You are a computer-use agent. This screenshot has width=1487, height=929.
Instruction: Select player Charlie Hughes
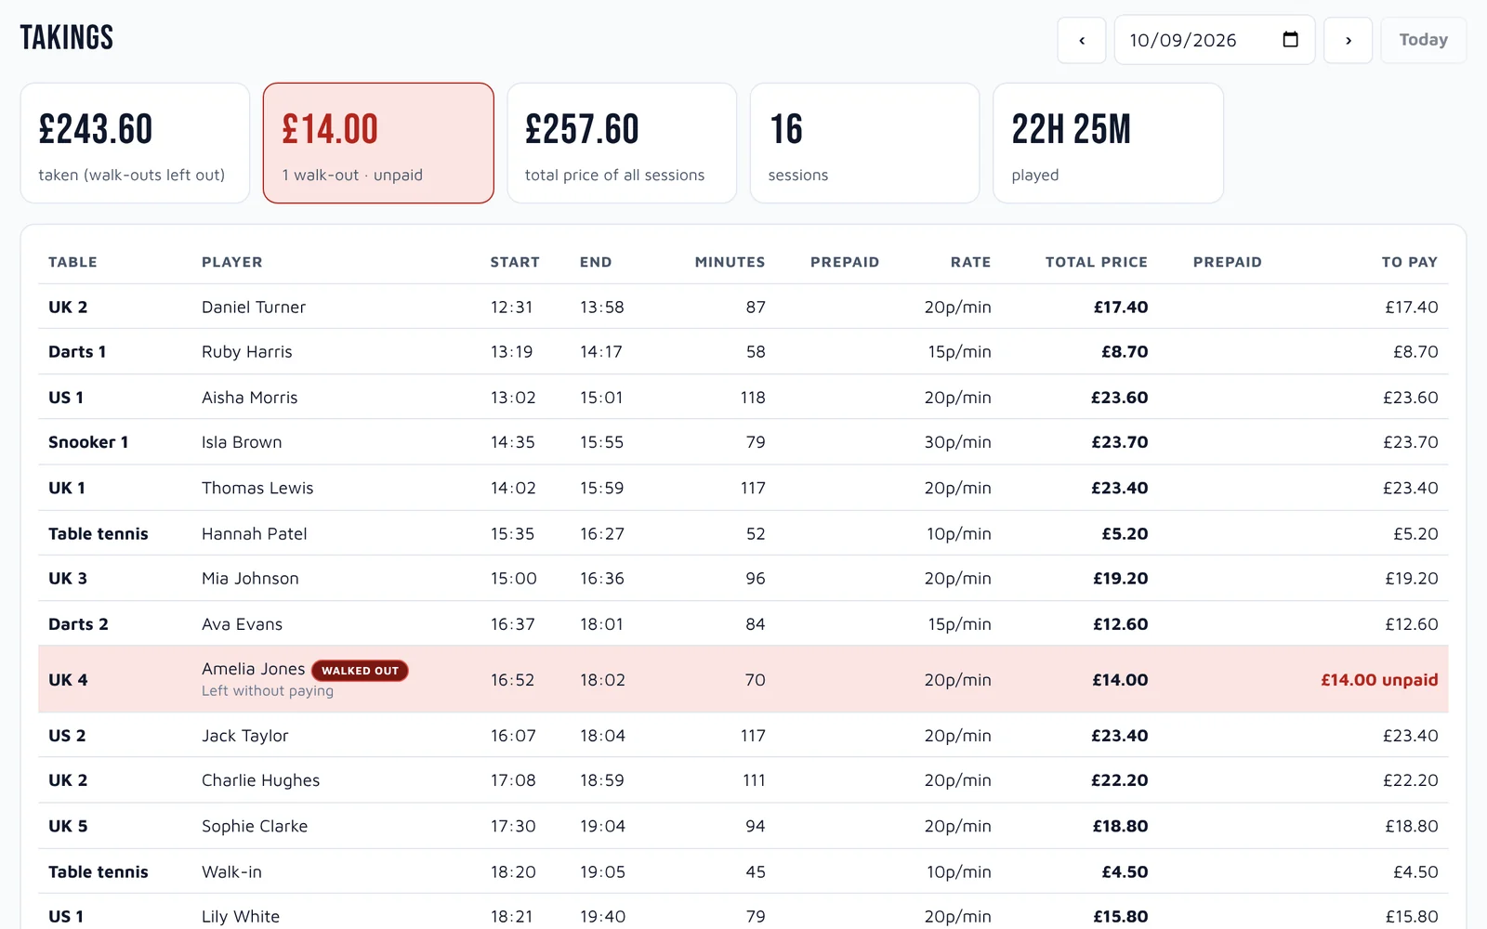click(260, 780)
